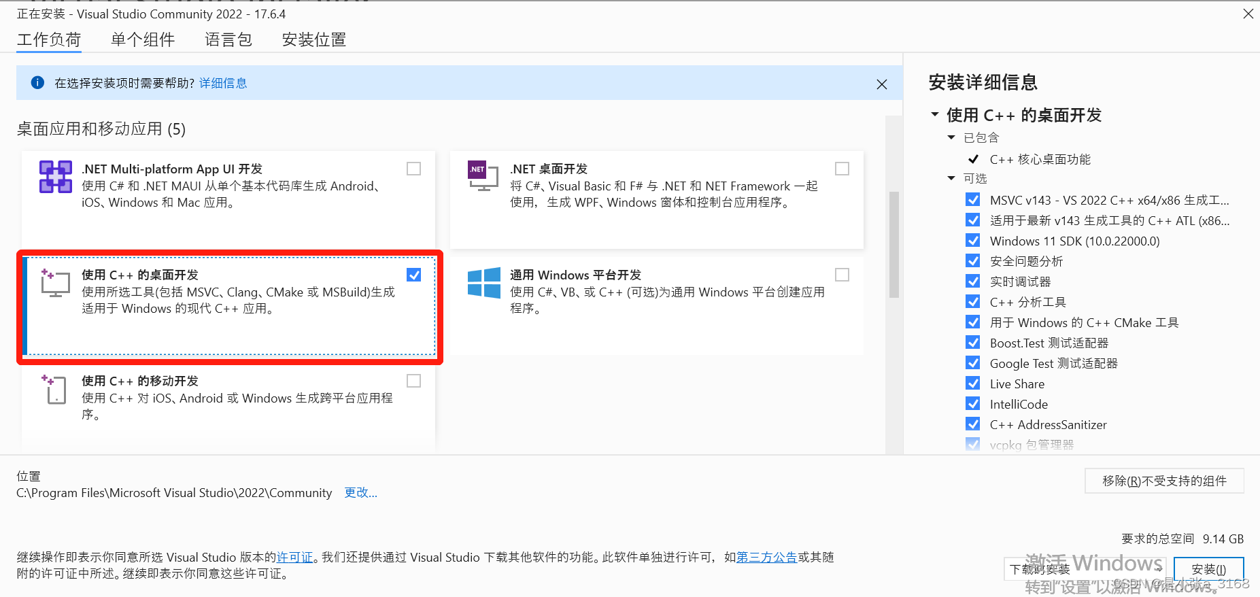Check the .NET 桌面开发 workload checkbox
Image resolution: width=1260 pixels, height=597 pixels.
(x=842, y=169)
